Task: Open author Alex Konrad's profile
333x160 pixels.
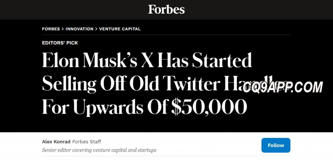Action: tap(56, 142)
